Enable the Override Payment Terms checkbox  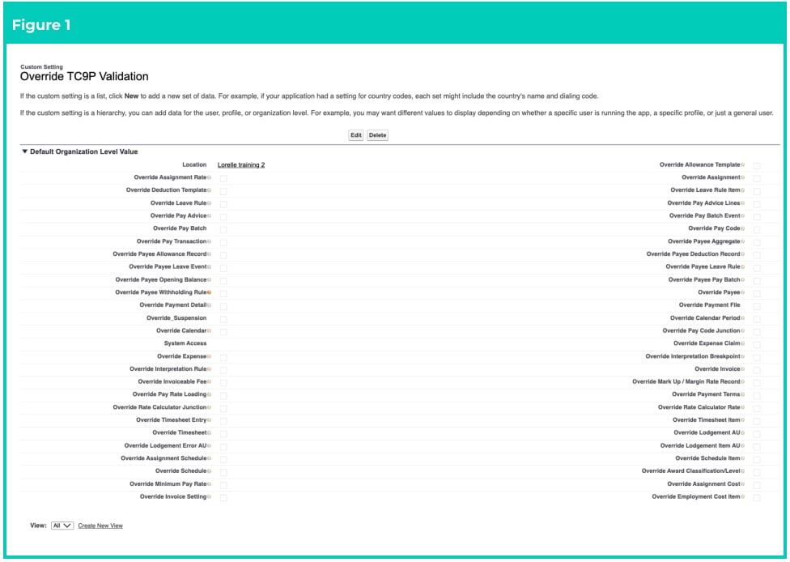757,395
